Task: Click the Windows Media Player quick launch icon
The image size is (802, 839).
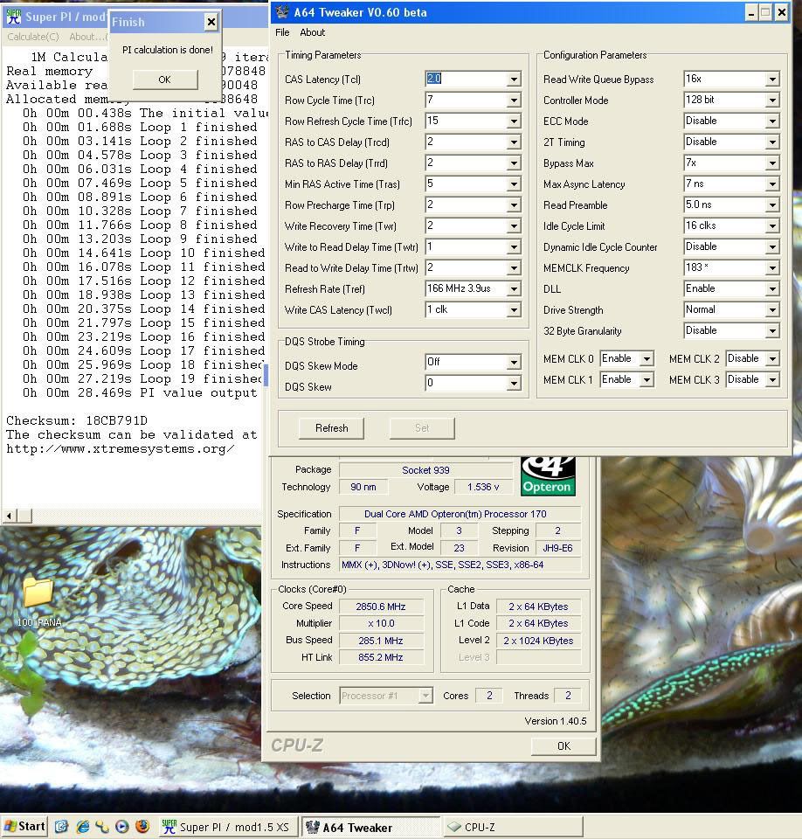Action: point(122,826)
